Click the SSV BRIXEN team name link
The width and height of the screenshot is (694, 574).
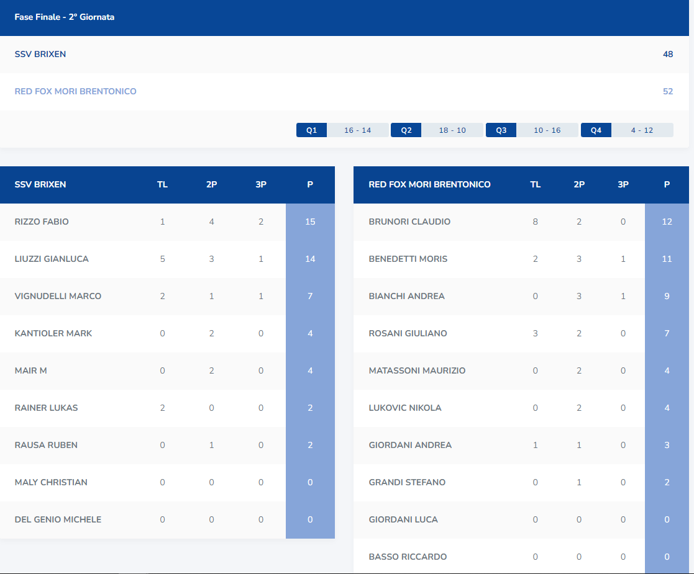[40, 55]
